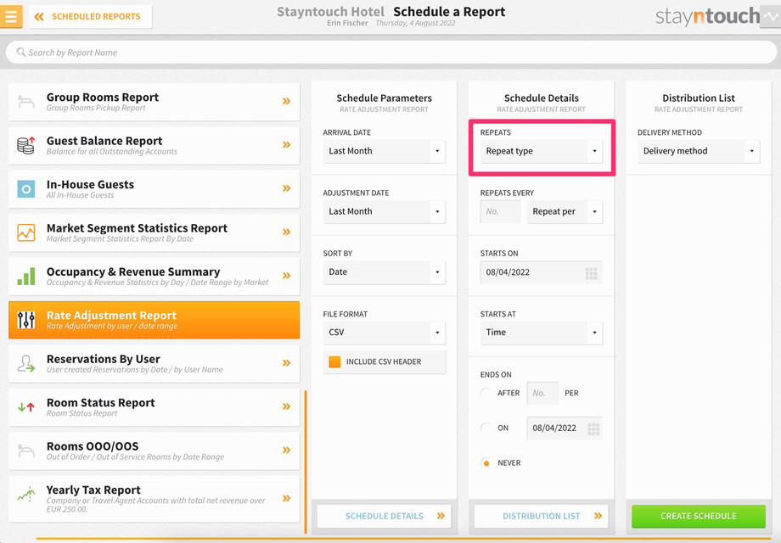Image resolution: width=781 pixels, height=543 pixels.
Task: Click the Ends On date field
Action: click(565, 428)
